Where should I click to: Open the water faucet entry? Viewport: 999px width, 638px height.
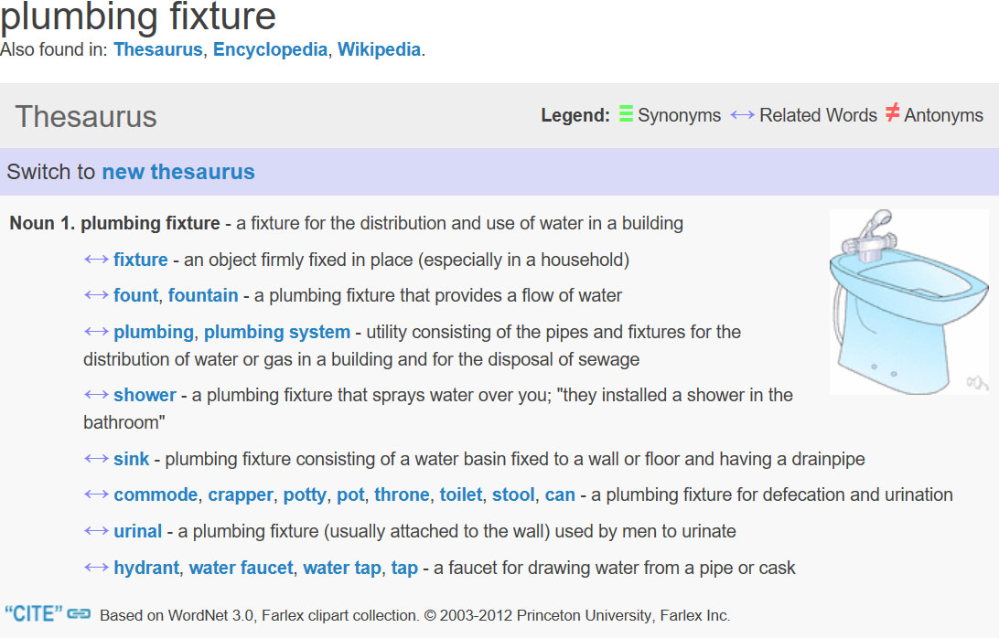[x=242, y=568]
